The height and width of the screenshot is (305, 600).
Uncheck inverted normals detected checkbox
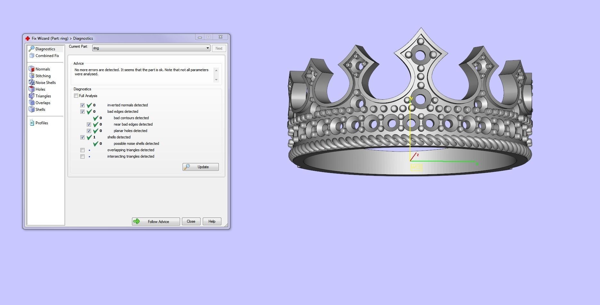(82, 105)
